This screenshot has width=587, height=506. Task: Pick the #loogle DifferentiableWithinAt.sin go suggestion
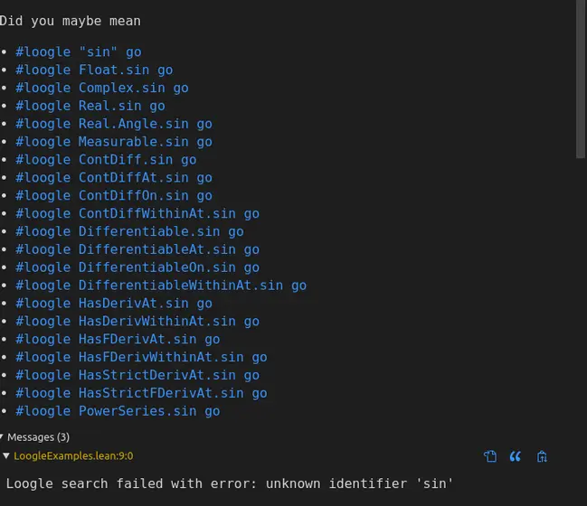161,286
